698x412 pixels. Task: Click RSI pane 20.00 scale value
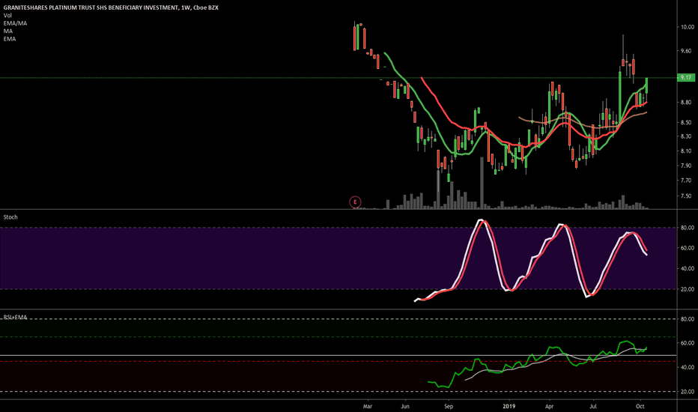point(687,392)
